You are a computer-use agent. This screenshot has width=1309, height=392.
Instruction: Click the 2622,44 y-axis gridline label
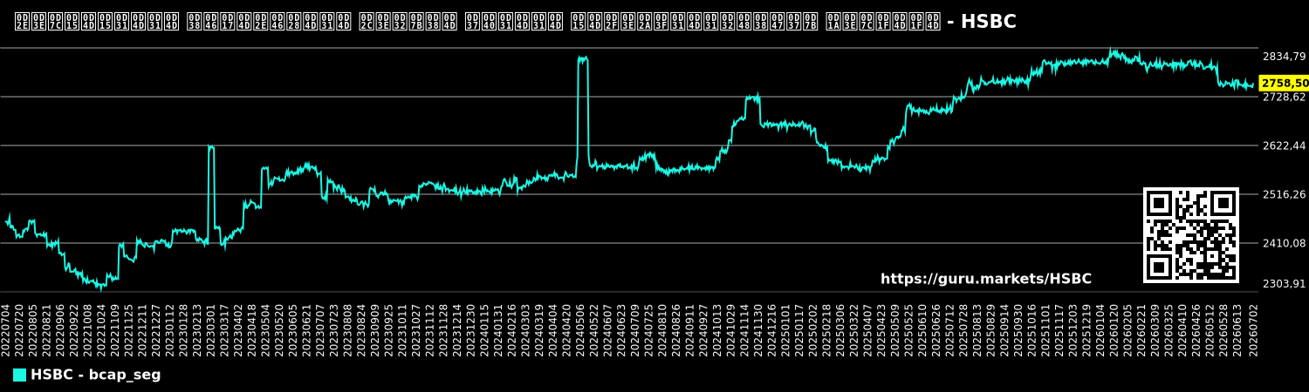pyautogui.click(x=1284, y=145)
